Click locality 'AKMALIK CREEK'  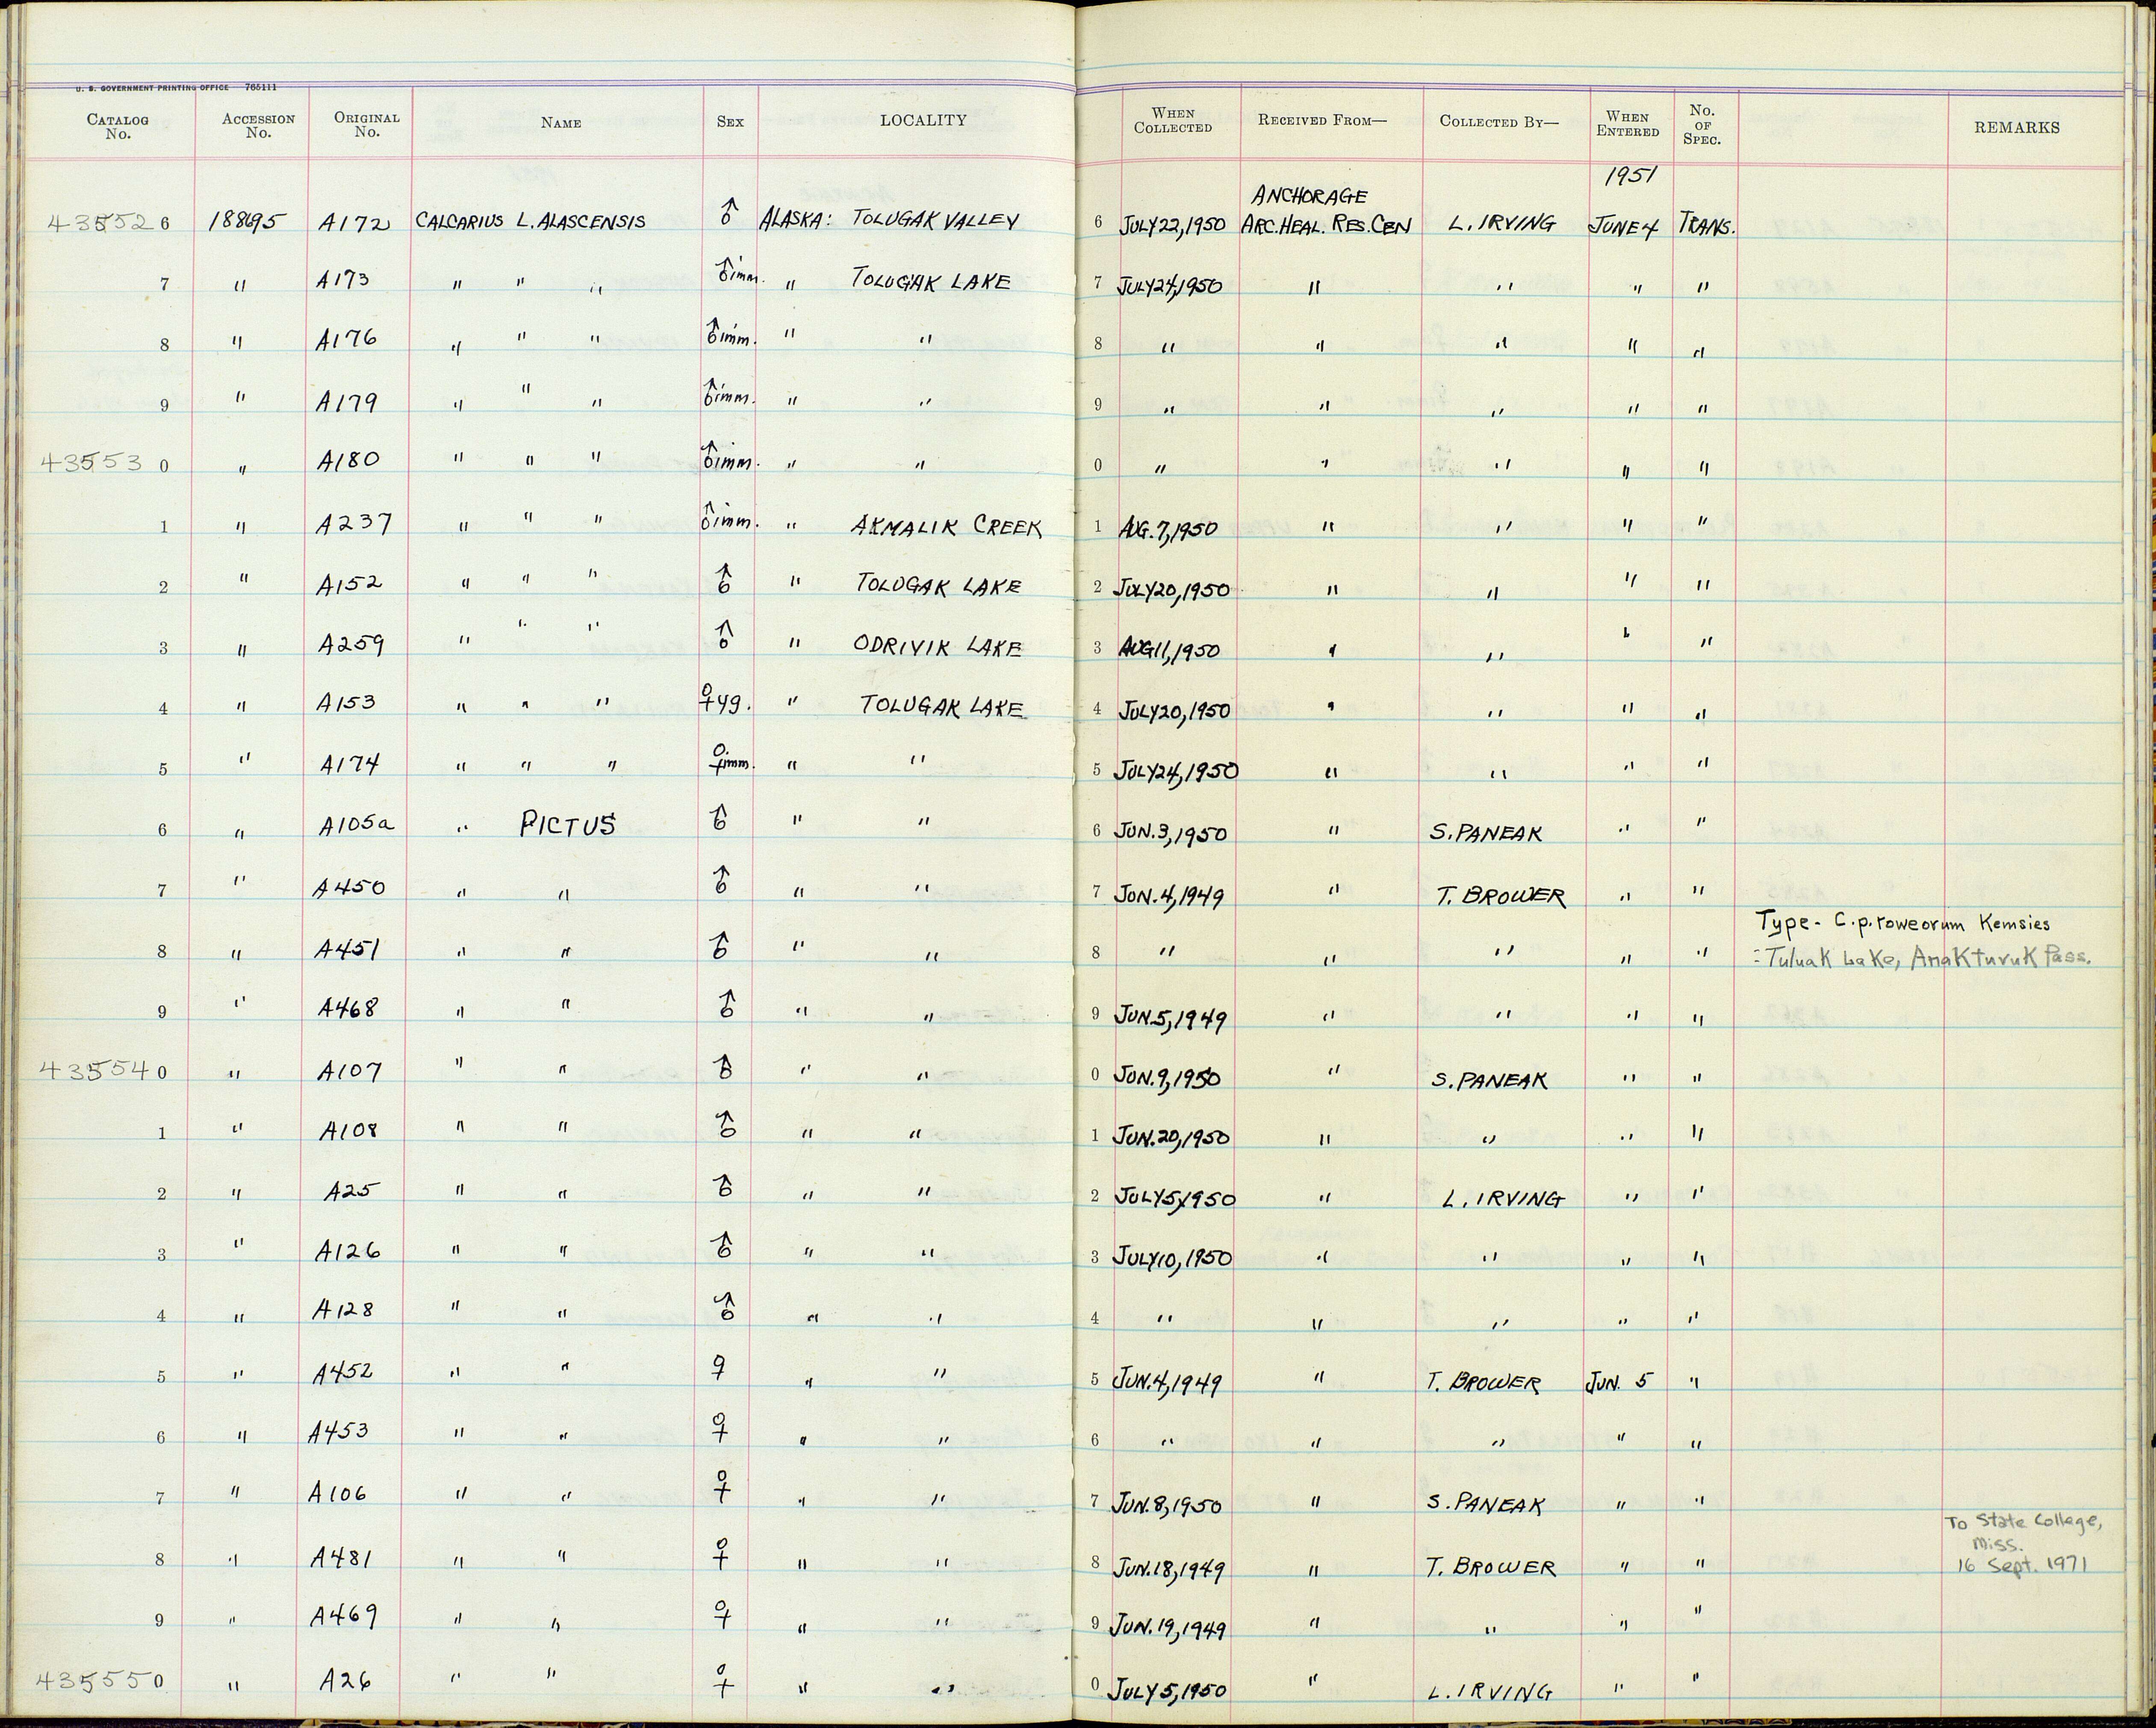tap(946, 527)
